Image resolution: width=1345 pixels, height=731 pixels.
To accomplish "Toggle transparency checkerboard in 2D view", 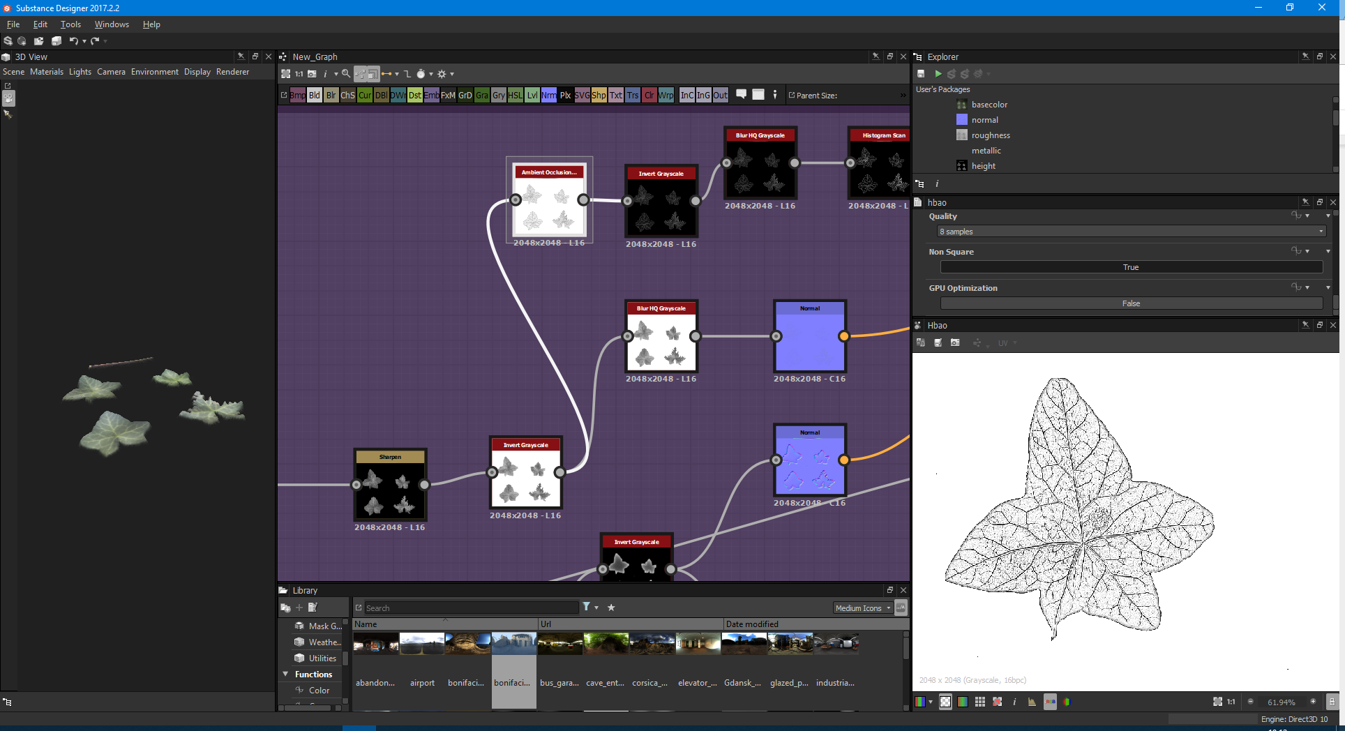I will pos(945,702).
